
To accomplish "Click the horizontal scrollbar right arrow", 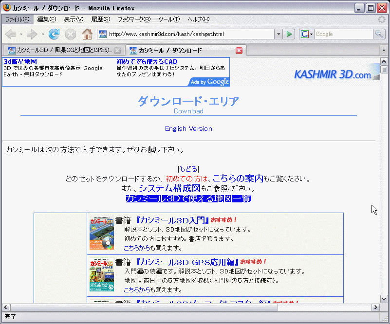I will [375, 307].
